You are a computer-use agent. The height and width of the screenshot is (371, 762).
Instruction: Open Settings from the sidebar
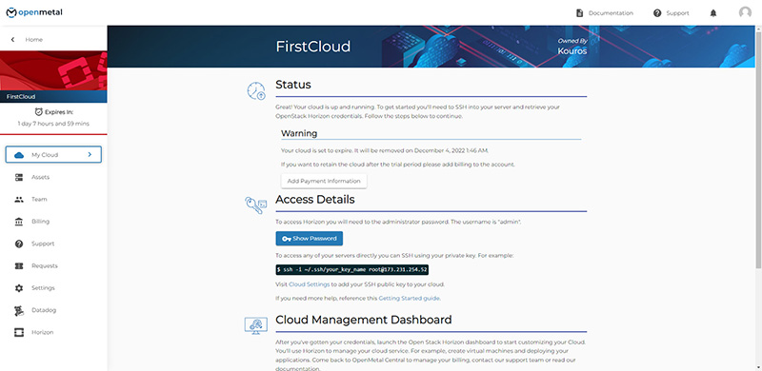43,288
